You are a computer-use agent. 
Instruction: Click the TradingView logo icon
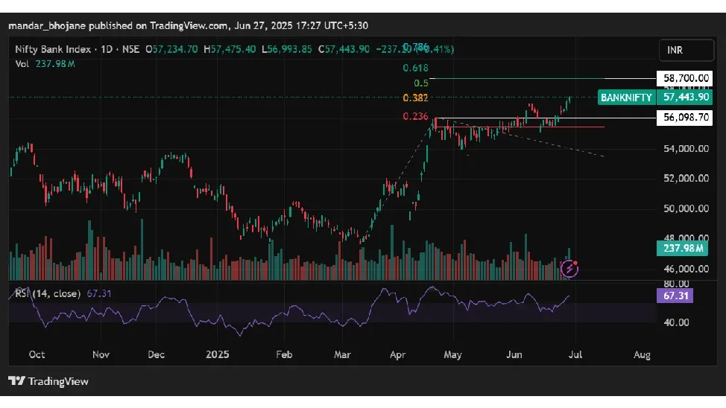coord(16,380)
